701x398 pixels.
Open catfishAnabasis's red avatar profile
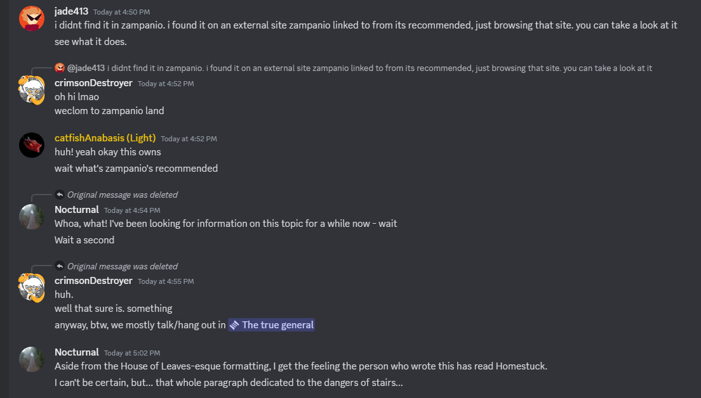pos(31,145)
